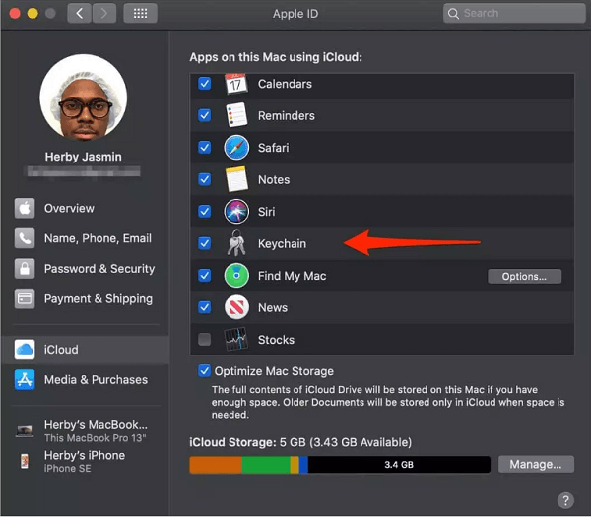The width and height of the screenshot is (591, 517).
Task: Click the Notes app icon
Action: pyautogui.click(x=236, y=179)
